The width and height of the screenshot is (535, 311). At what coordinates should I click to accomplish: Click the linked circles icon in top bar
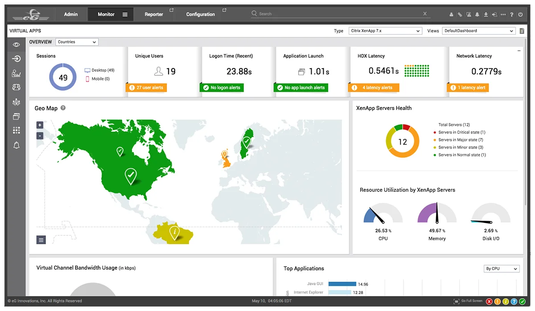point(460,15)
